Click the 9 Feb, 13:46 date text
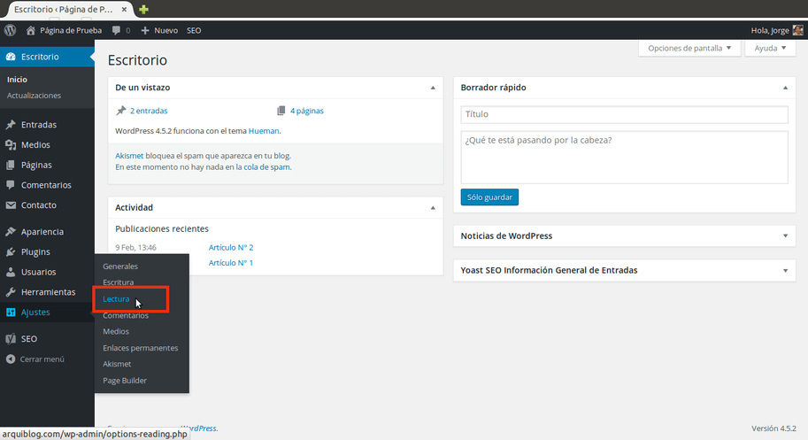808x440 pixels. 135,247
